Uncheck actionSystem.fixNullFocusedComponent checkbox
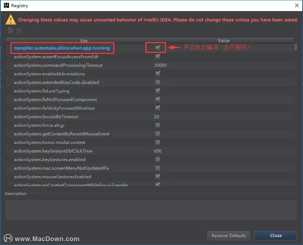 pos(158,99)
